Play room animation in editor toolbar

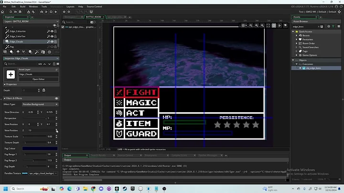coord(279,26)
